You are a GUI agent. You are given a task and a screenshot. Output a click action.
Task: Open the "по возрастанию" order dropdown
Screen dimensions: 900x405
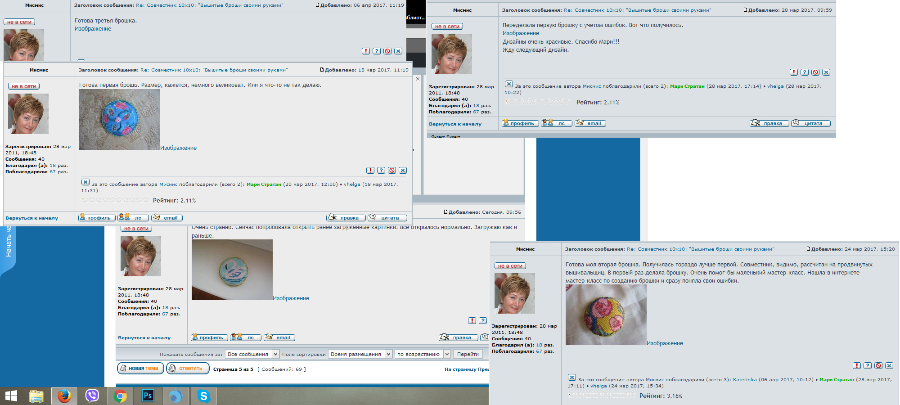[x=423, y=354]
